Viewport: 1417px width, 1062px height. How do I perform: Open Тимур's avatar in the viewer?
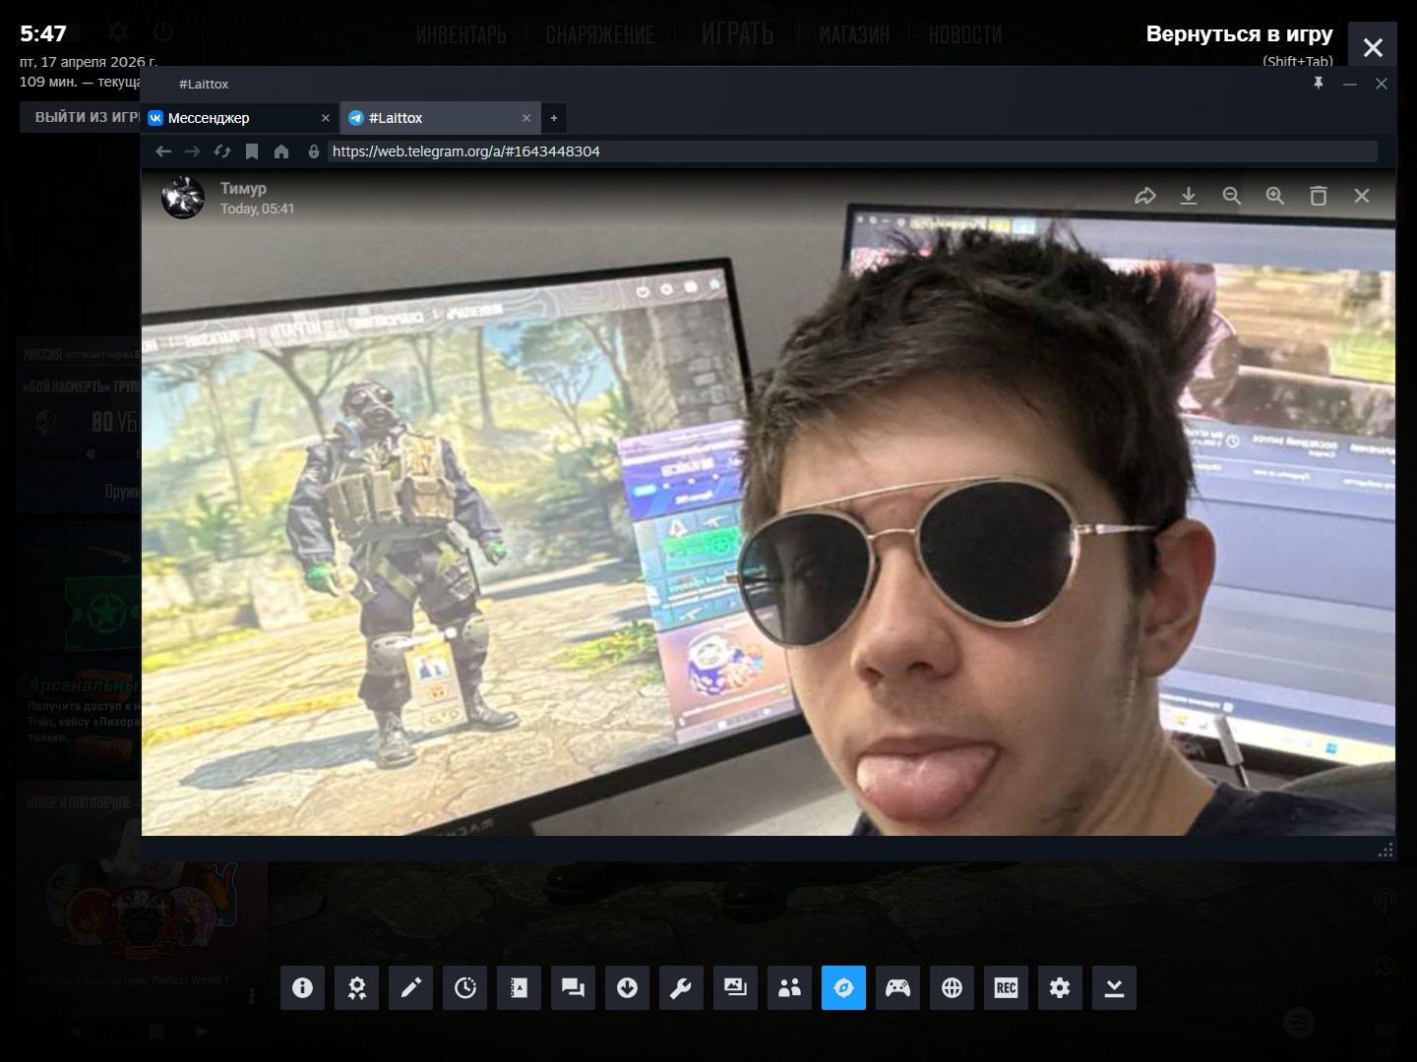tap(183, 198)
